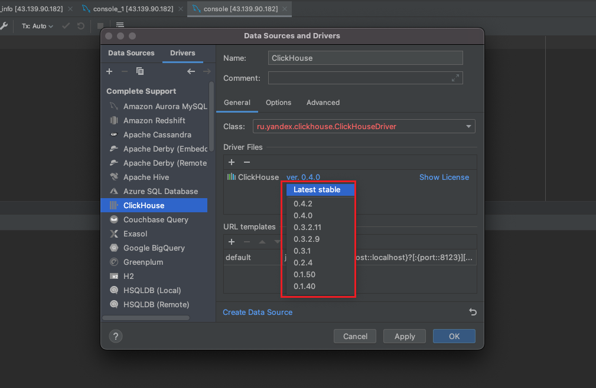Open the General tab
The image size is (596, 388).
coord(237,103)
